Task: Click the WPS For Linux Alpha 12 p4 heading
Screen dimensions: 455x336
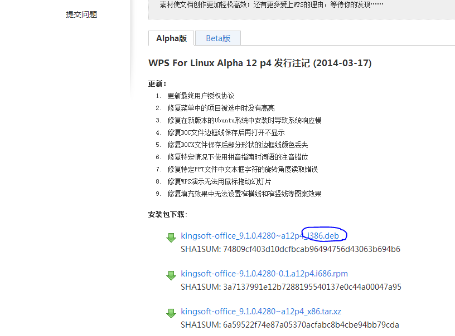Action: click(x=260, y=63)
